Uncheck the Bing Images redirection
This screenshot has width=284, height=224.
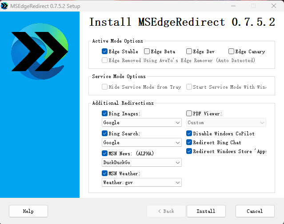105,114
